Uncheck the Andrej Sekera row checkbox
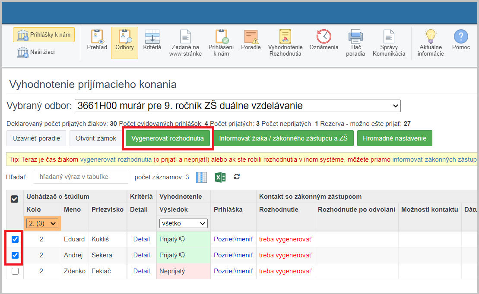This screenshot has width=479, height=294. click(x=15, y=255)
